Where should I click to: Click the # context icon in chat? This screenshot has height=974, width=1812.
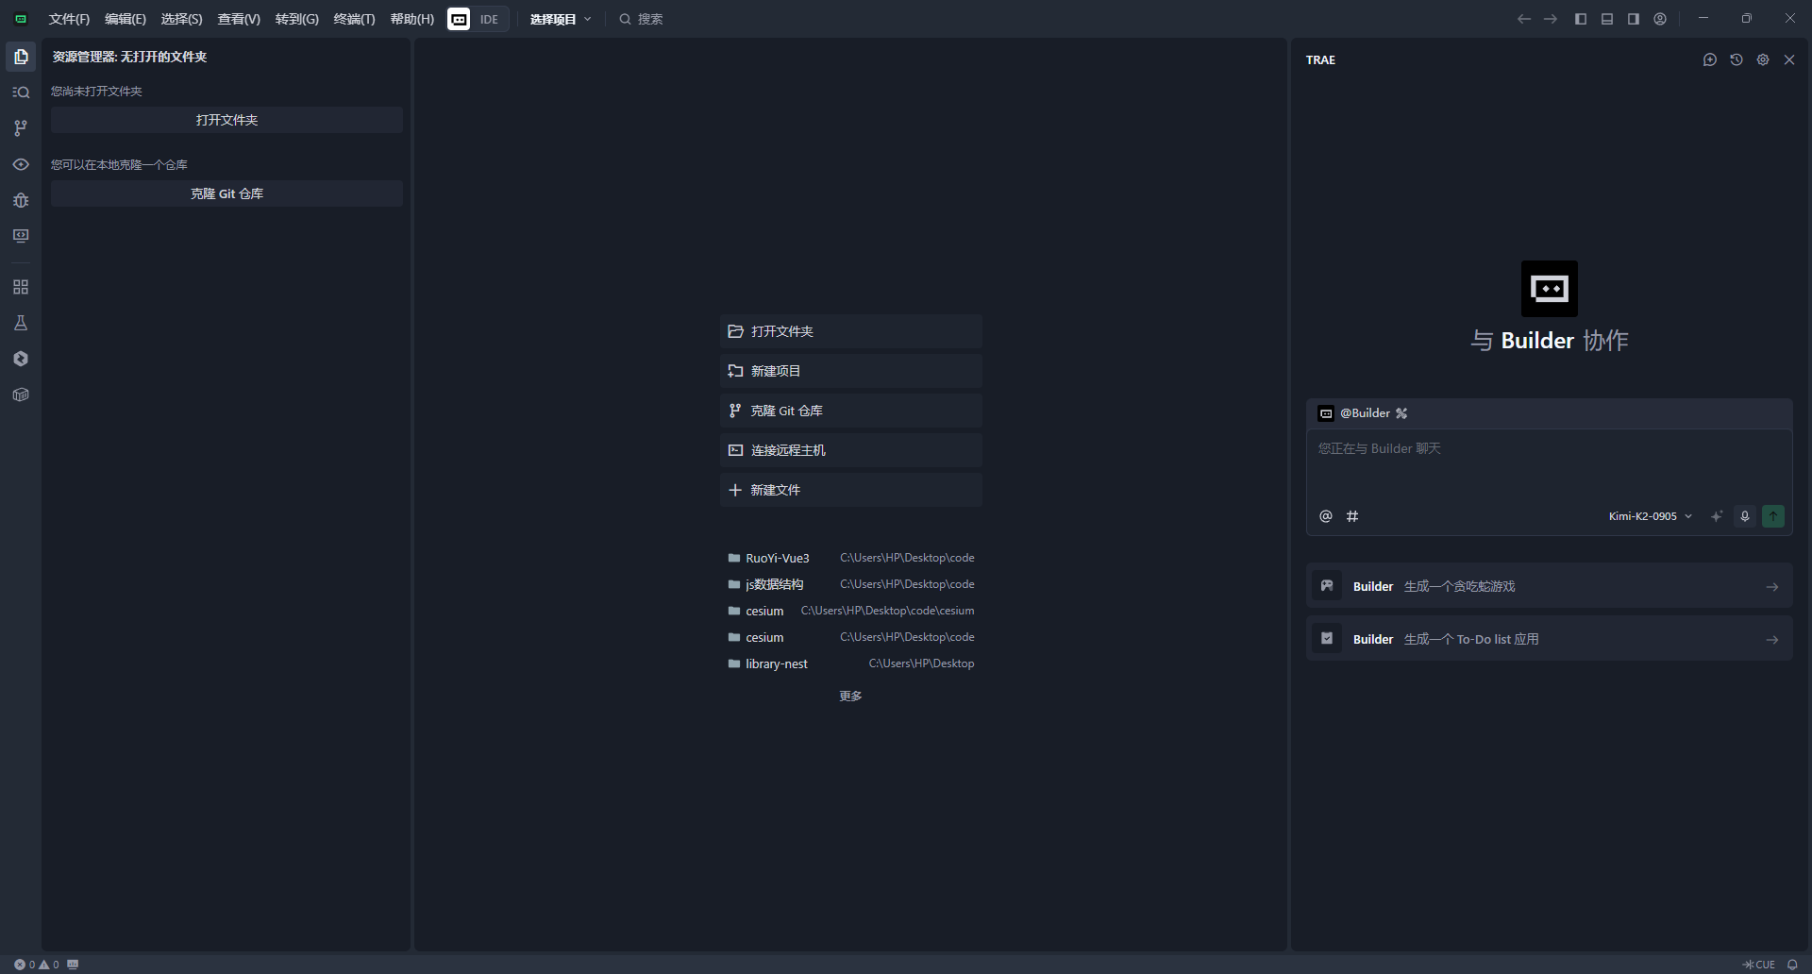point(1352,516)
